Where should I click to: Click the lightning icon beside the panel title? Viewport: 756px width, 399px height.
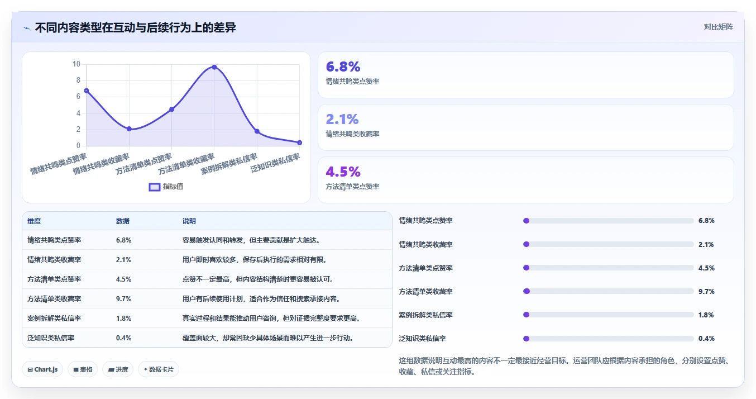26,27
